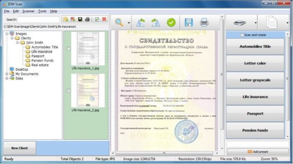The height and width of the screenshot is (164, 293).
Task: Expand the My Documents tree node
Action: tap(7, 74)
